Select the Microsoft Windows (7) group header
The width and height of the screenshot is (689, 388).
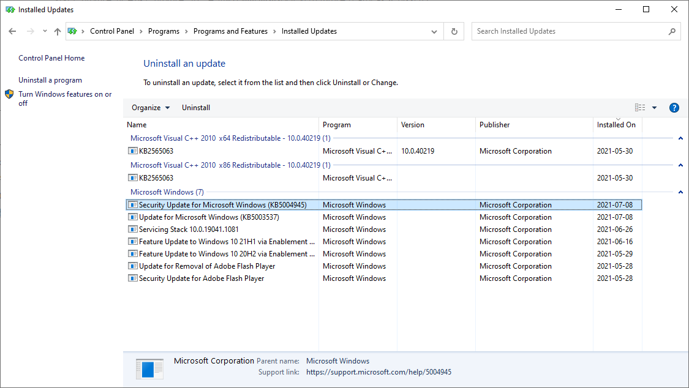click(x=167, y=192)
